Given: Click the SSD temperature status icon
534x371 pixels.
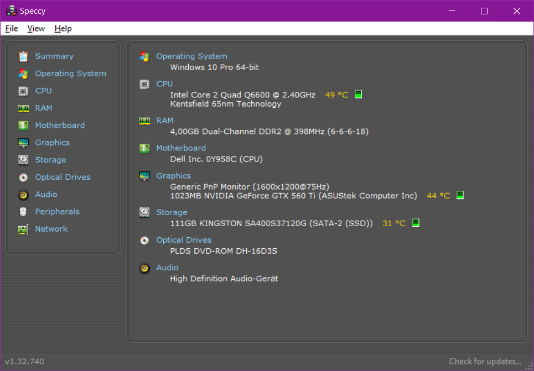Looking at the screenshot, I should [x=416, y=223].
